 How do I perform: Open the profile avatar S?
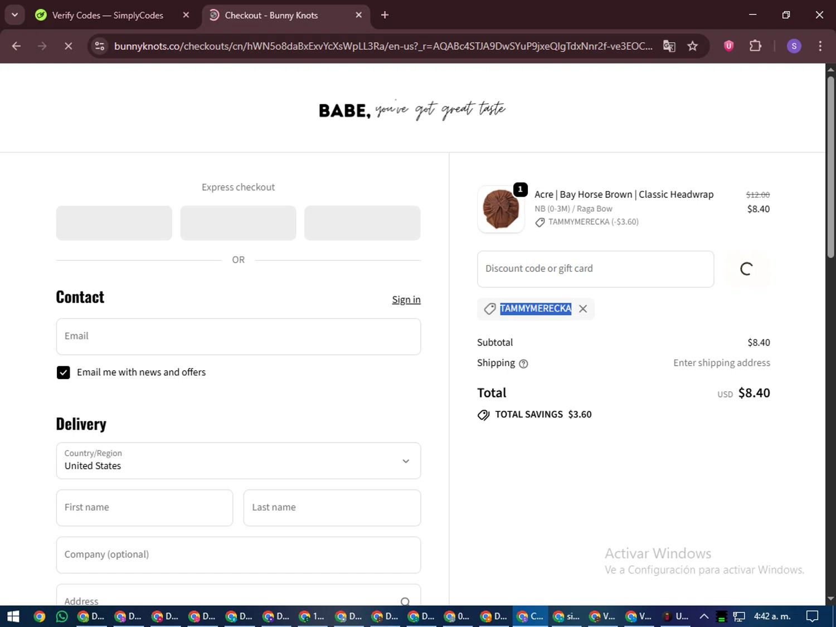(794, 46)
